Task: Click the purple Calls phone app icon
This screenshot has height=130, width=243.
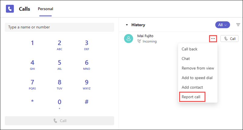Action: point(10,9)
